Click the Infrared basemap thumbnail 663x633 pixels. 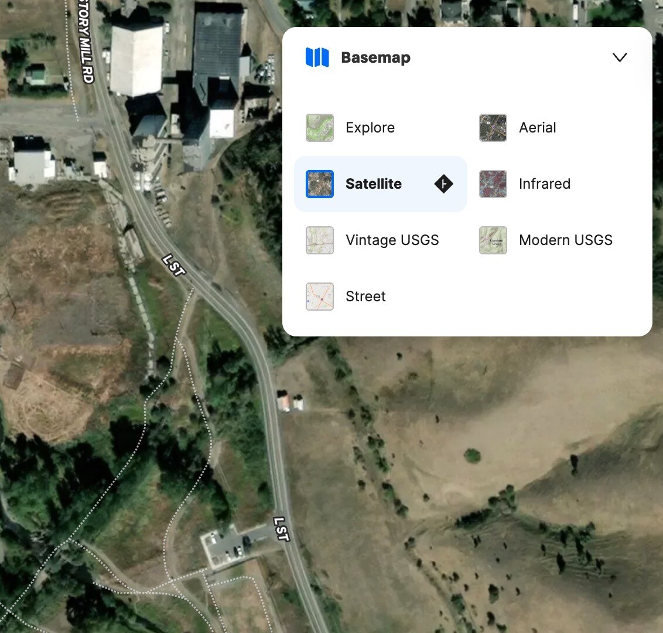coord(493,183)
